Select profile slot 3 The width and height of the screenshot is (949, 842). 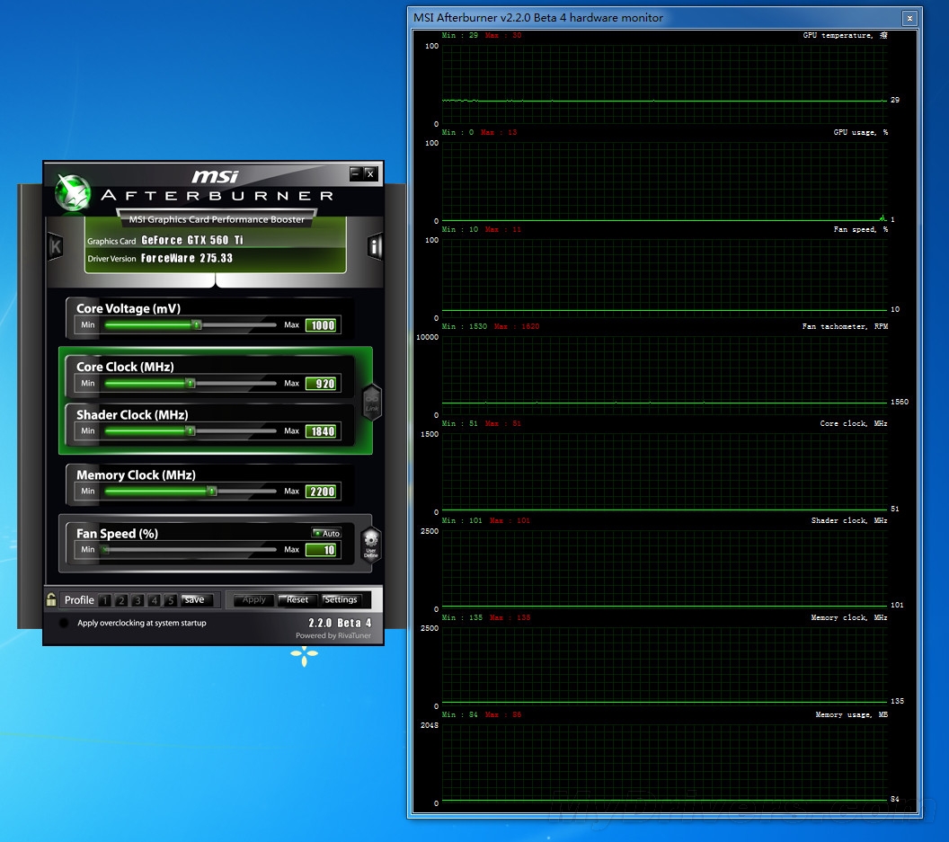tap(137, 600)
